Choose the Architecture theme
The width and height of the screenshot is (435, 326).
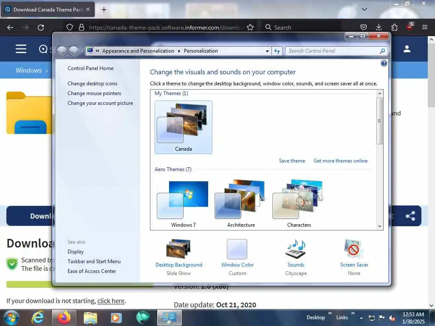[241, 204]
